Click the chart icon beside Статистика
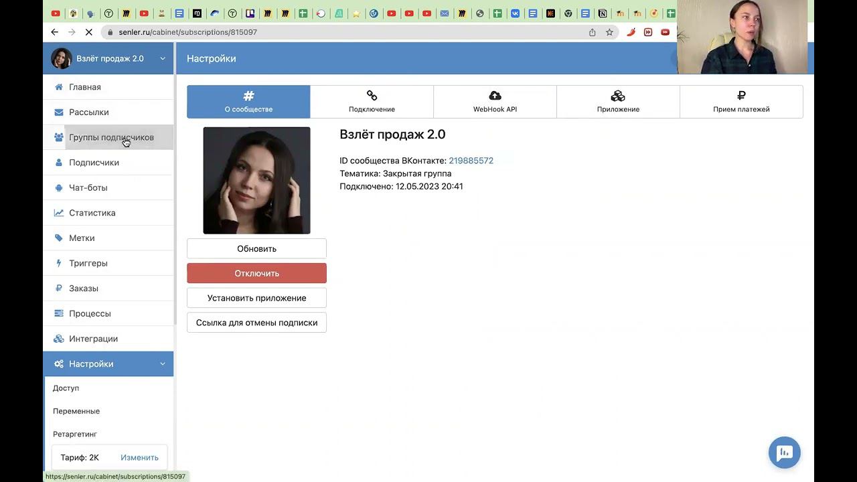 59,213
